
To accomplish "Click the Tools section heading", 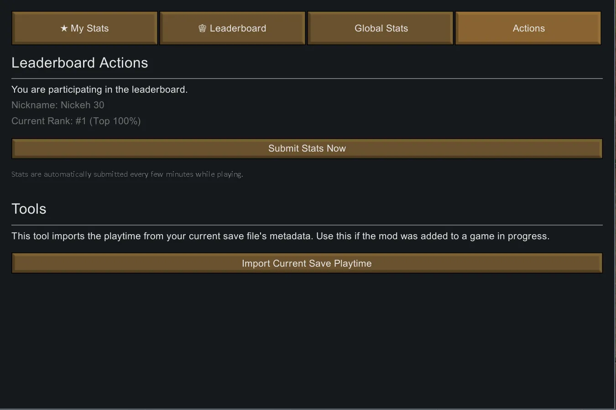I will tap(29, 209).
